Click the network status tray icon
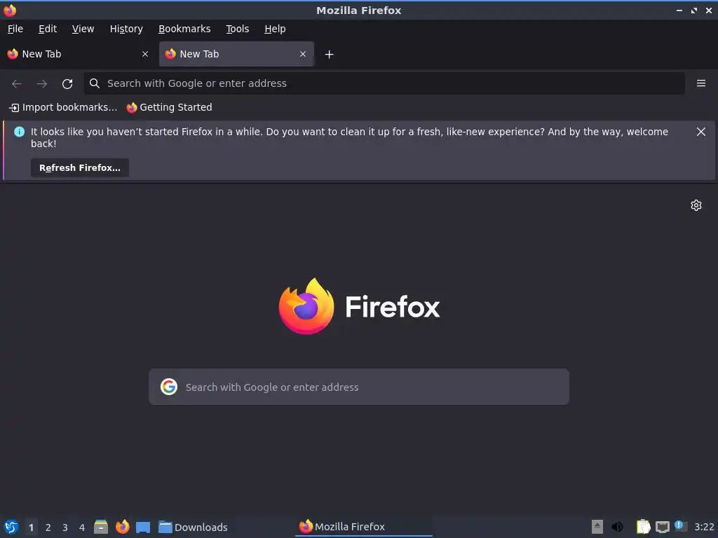The width and height of the screenshot is (718, 538). (662, 527)
